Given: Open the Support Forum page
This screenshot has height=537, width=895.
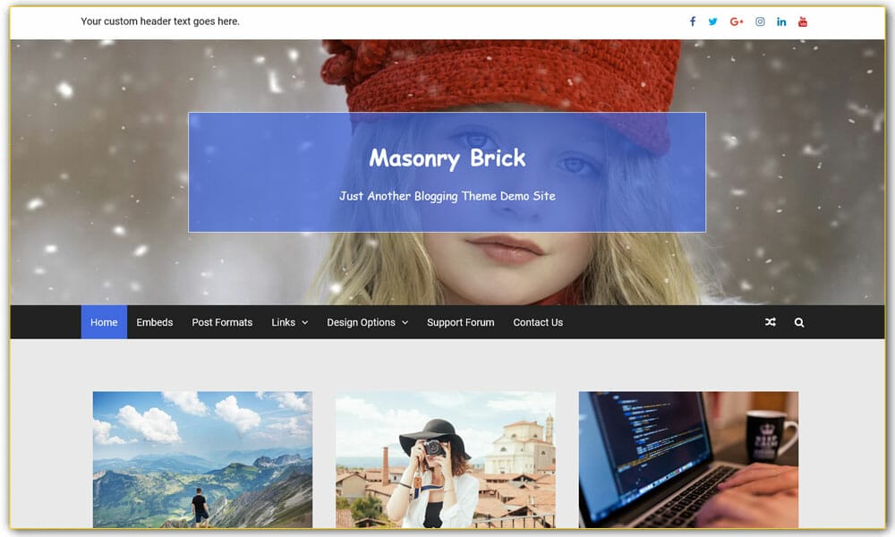Looking at the screenshot, I should coord(460,322).
